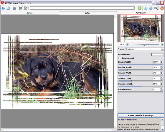165x132 pixels.
Task: Click the Stroke Count spinner arrows
Action: click(x=161, y=78)
